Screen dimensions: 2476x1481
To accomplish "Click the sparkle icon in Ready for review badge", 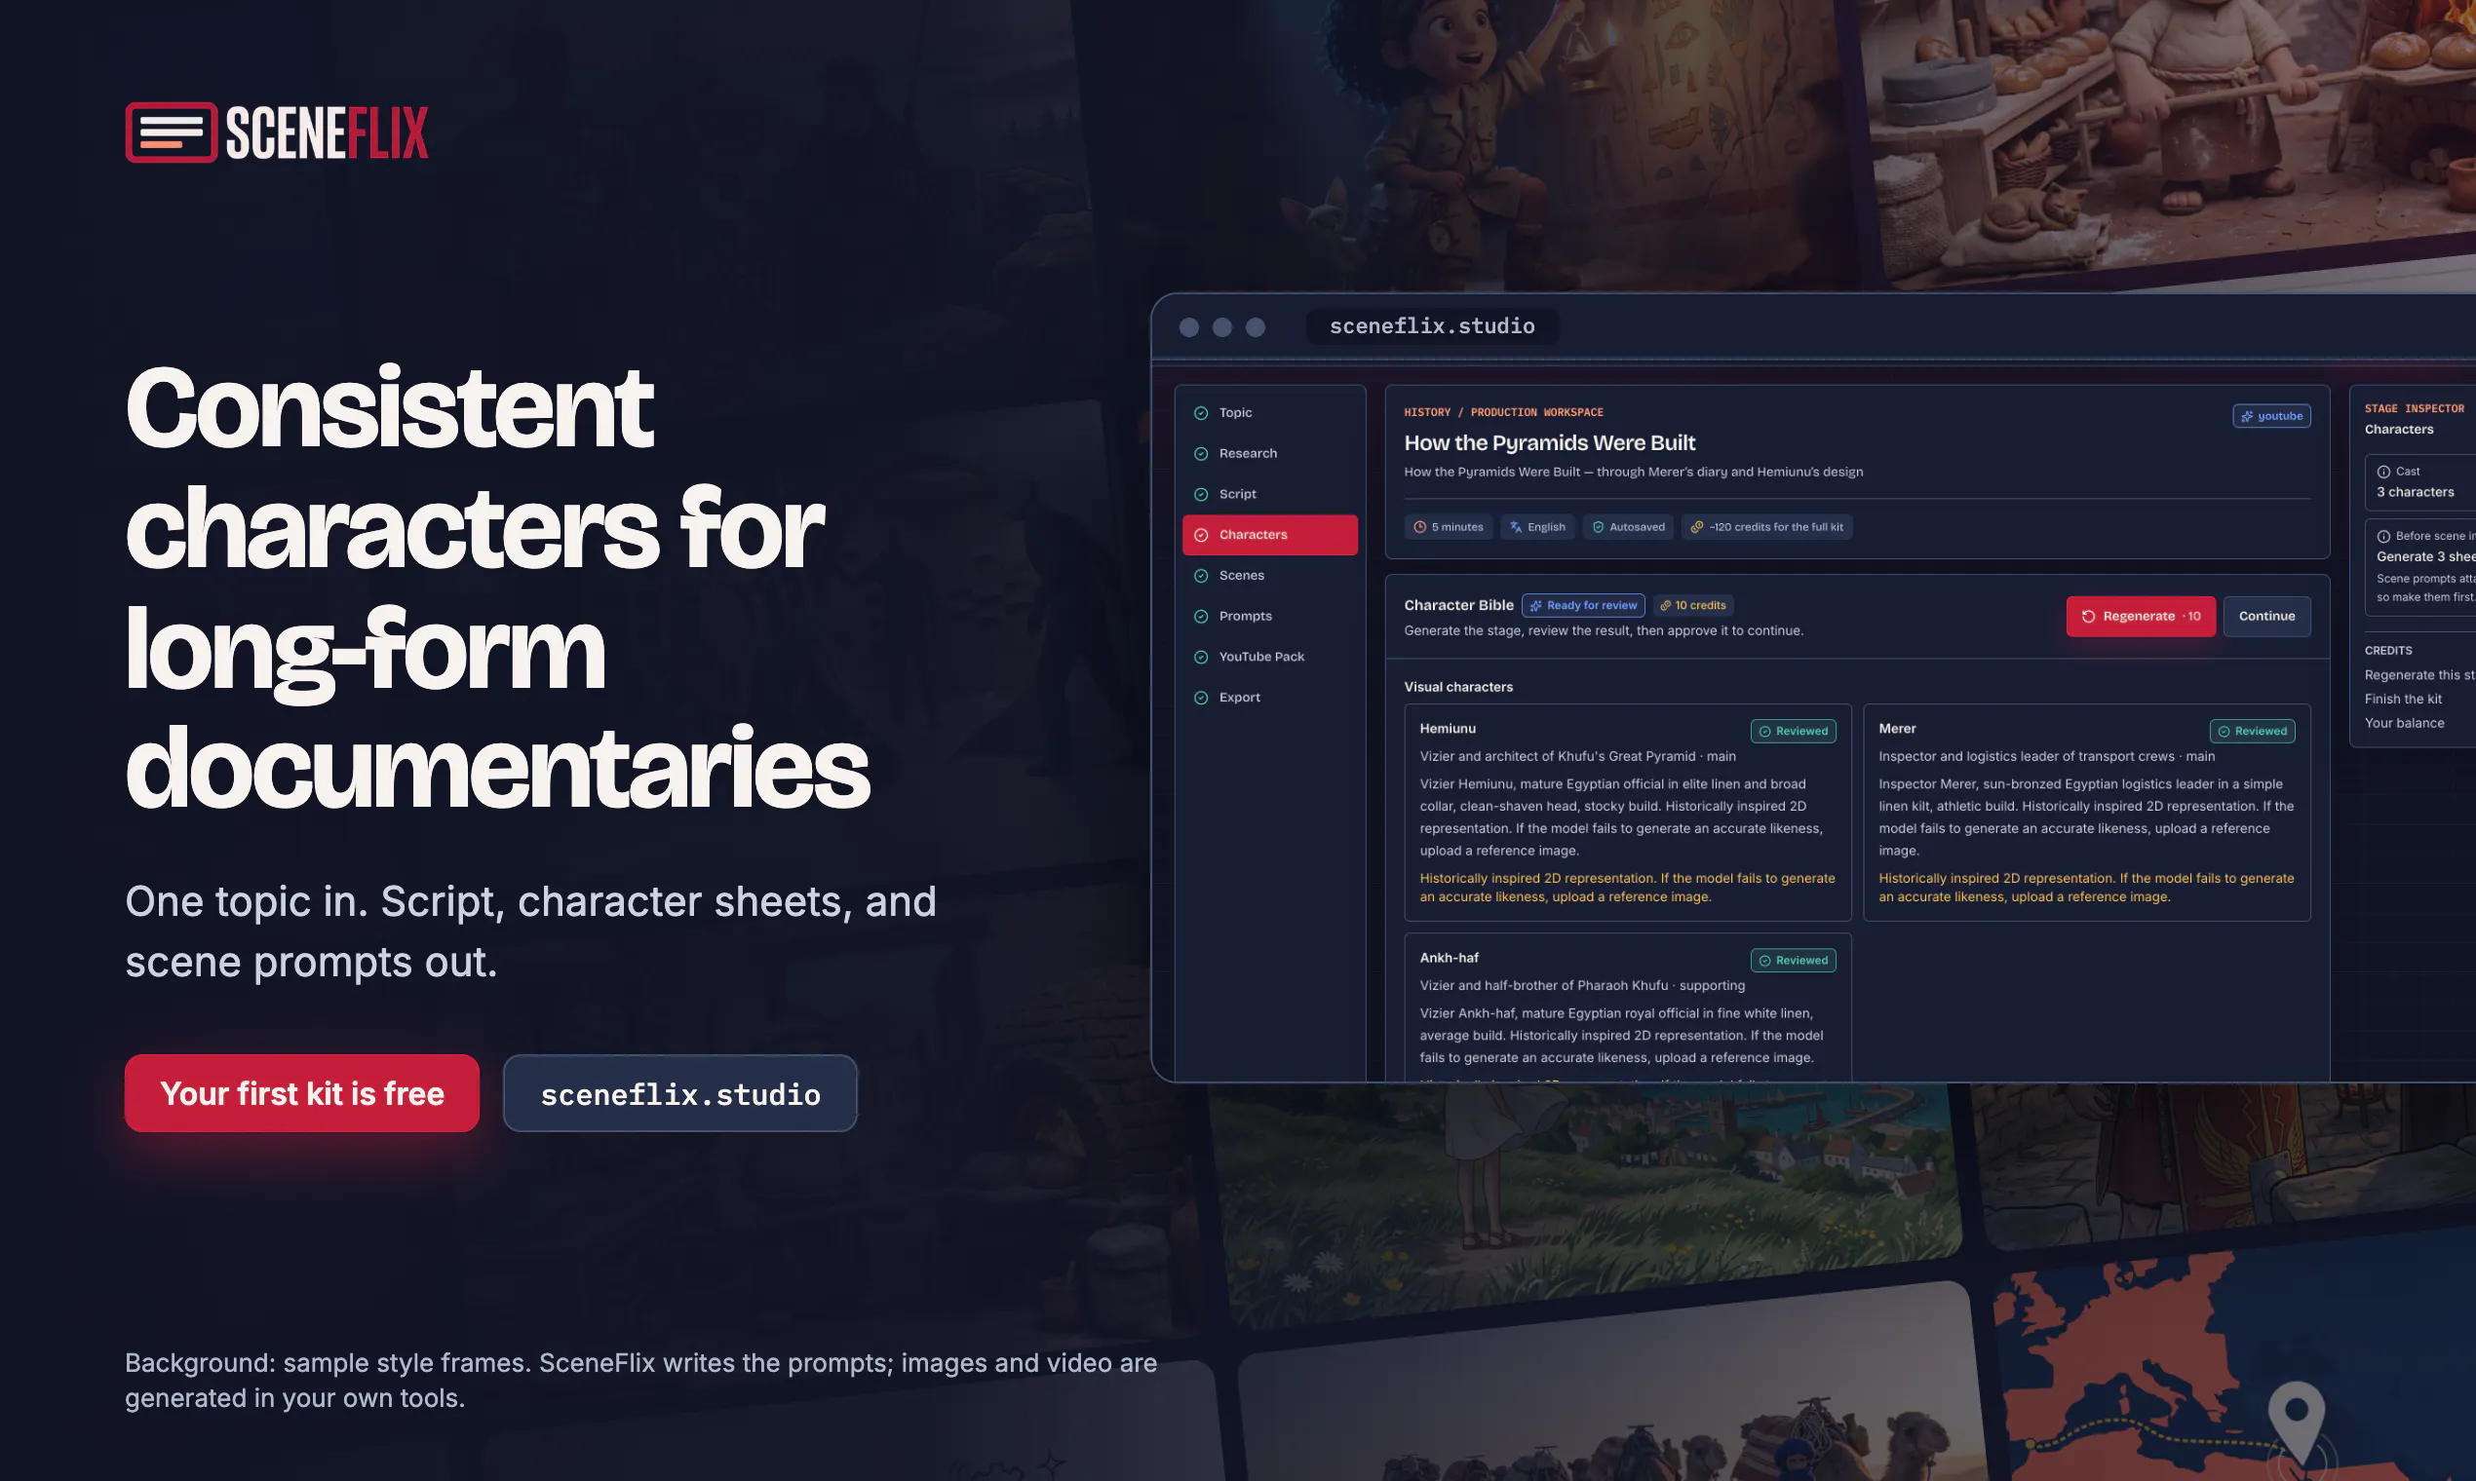I will pyautogui.click(x=1535, y=606).
